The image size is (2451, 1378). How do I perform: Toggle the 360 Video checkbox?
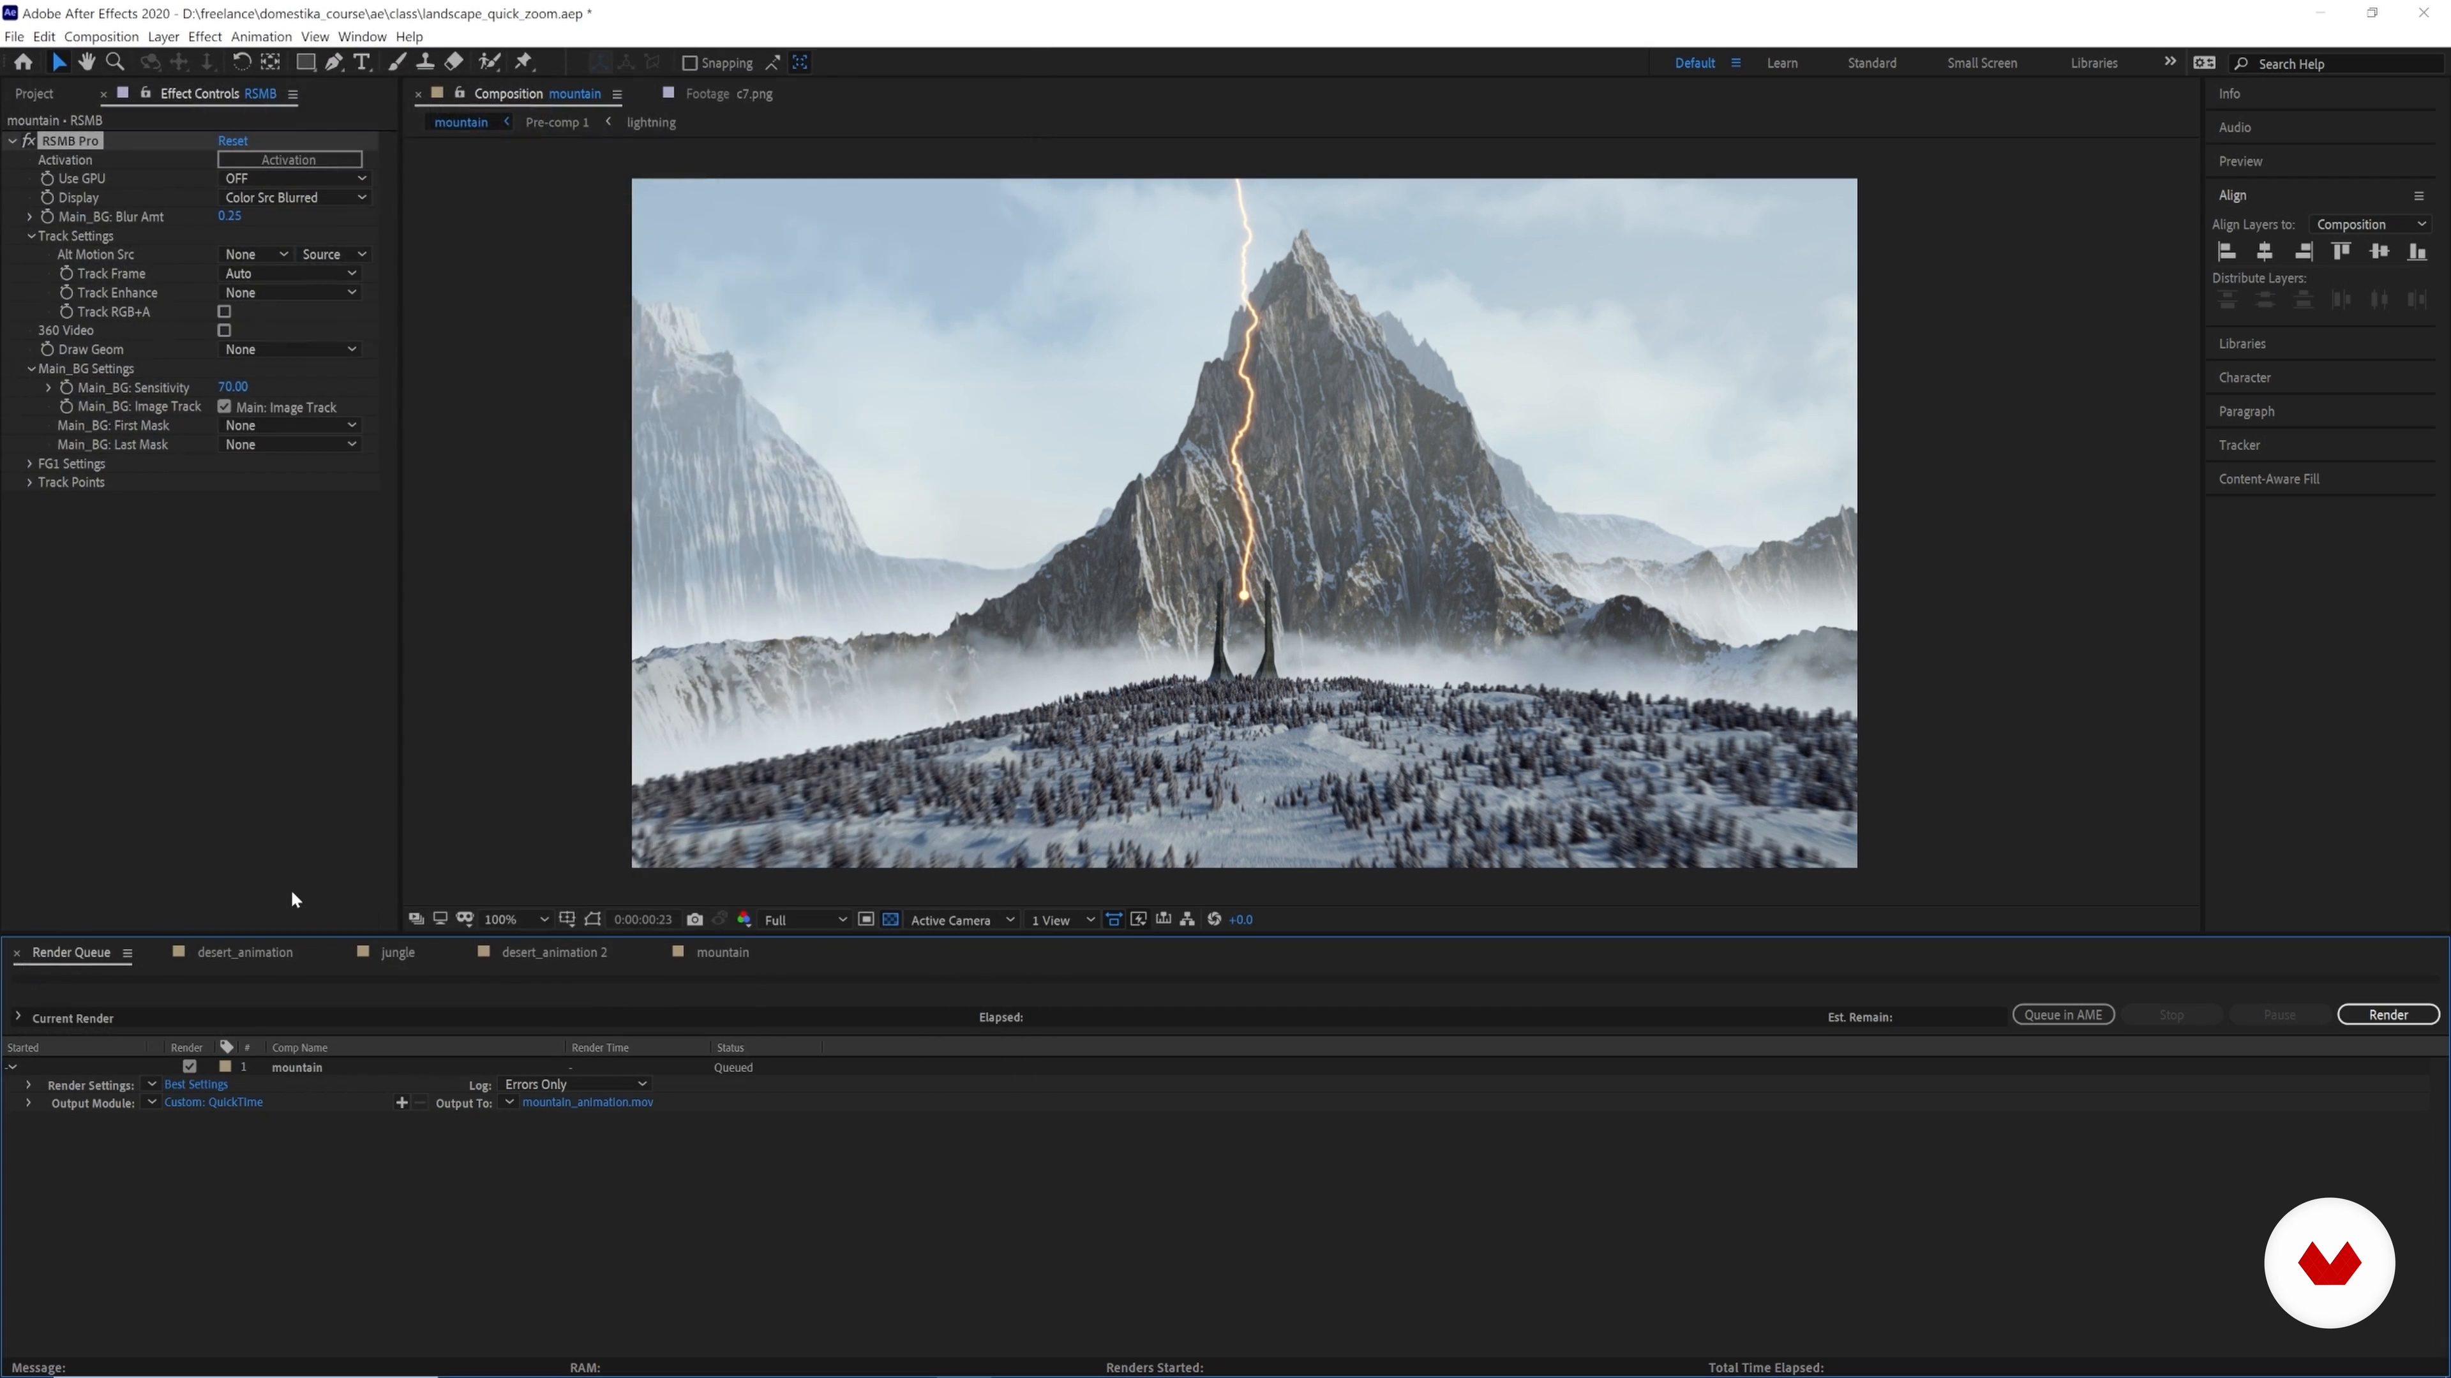click(x=225, y=331)
